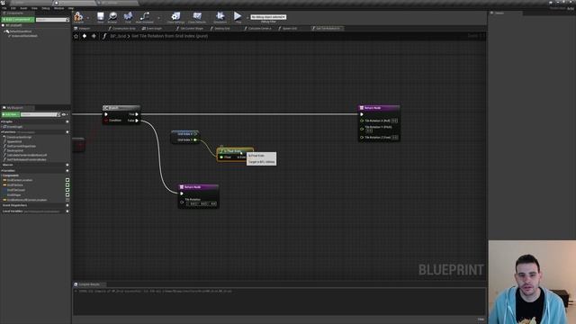Click the Compile toolbar icon
Screen dimensions: 576x324
(78, 17)
